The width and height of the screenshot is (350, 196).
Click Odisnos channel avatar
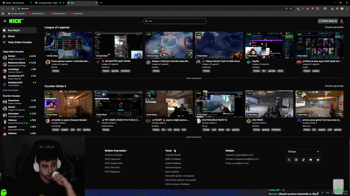5,121
